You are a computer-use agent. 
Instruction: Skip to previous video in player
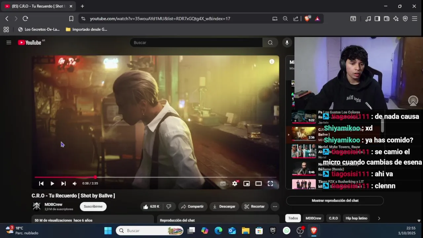pos(41,183)
